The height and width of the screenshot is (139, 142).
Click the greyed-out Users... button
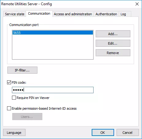[x=27, y=117]
